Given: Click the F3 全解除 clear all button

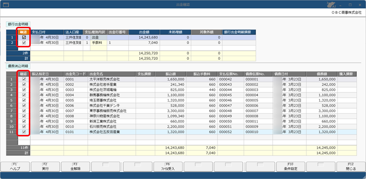Looking at the screenshot, I should click(x=75, y=167).
